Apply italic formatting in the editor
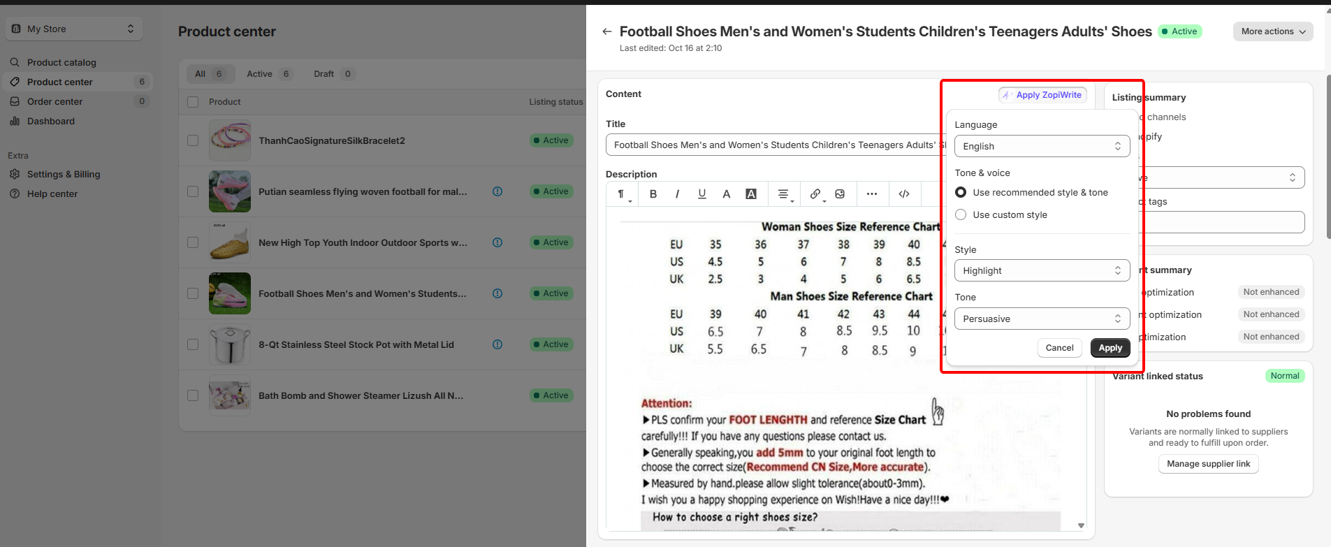Viewport: 1331px width, 547px height. click(x=677, y=194)
